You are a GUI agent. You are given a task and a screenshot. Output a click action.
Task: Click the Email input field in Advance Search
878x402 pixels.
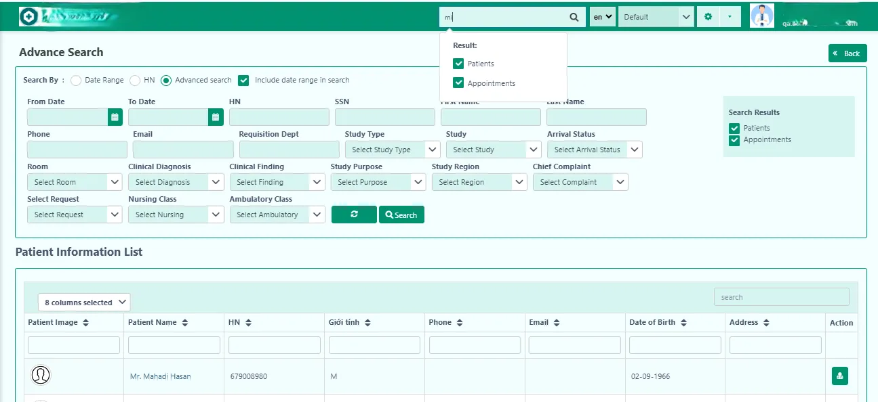click(183, 150)
